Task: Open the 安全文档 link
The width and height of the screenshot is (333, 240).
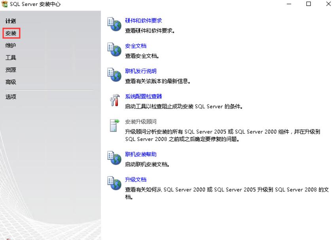Action: tap(136, 46)
